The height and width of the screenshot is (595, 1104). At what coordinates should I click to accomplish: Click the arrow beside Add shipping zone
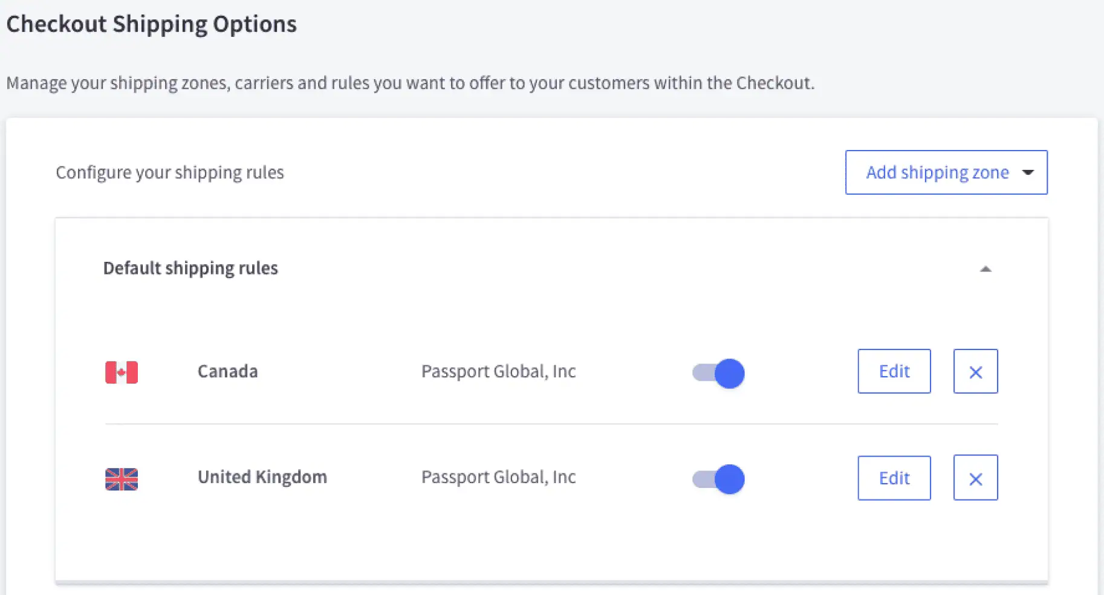click(1028, 172)
